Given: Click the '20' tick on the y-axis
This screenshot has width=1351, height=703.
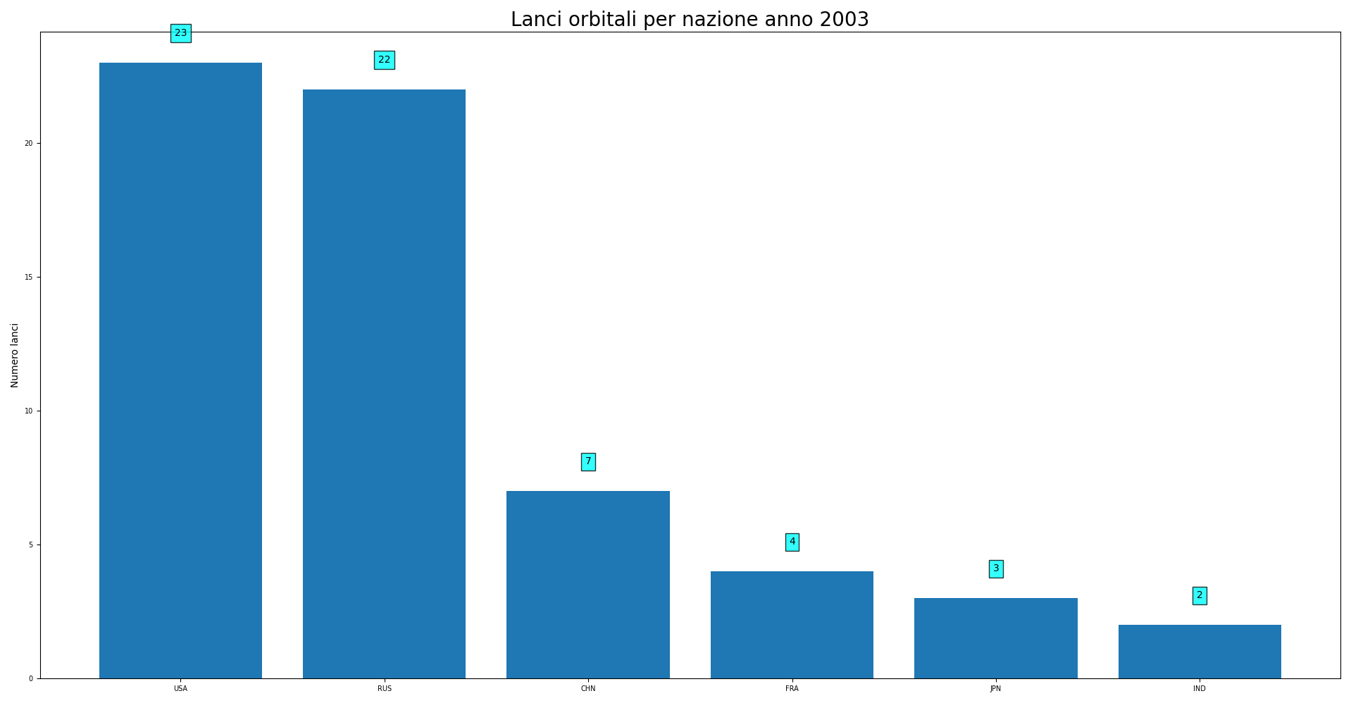Looking at the screenshot, I should pos(29,144).
